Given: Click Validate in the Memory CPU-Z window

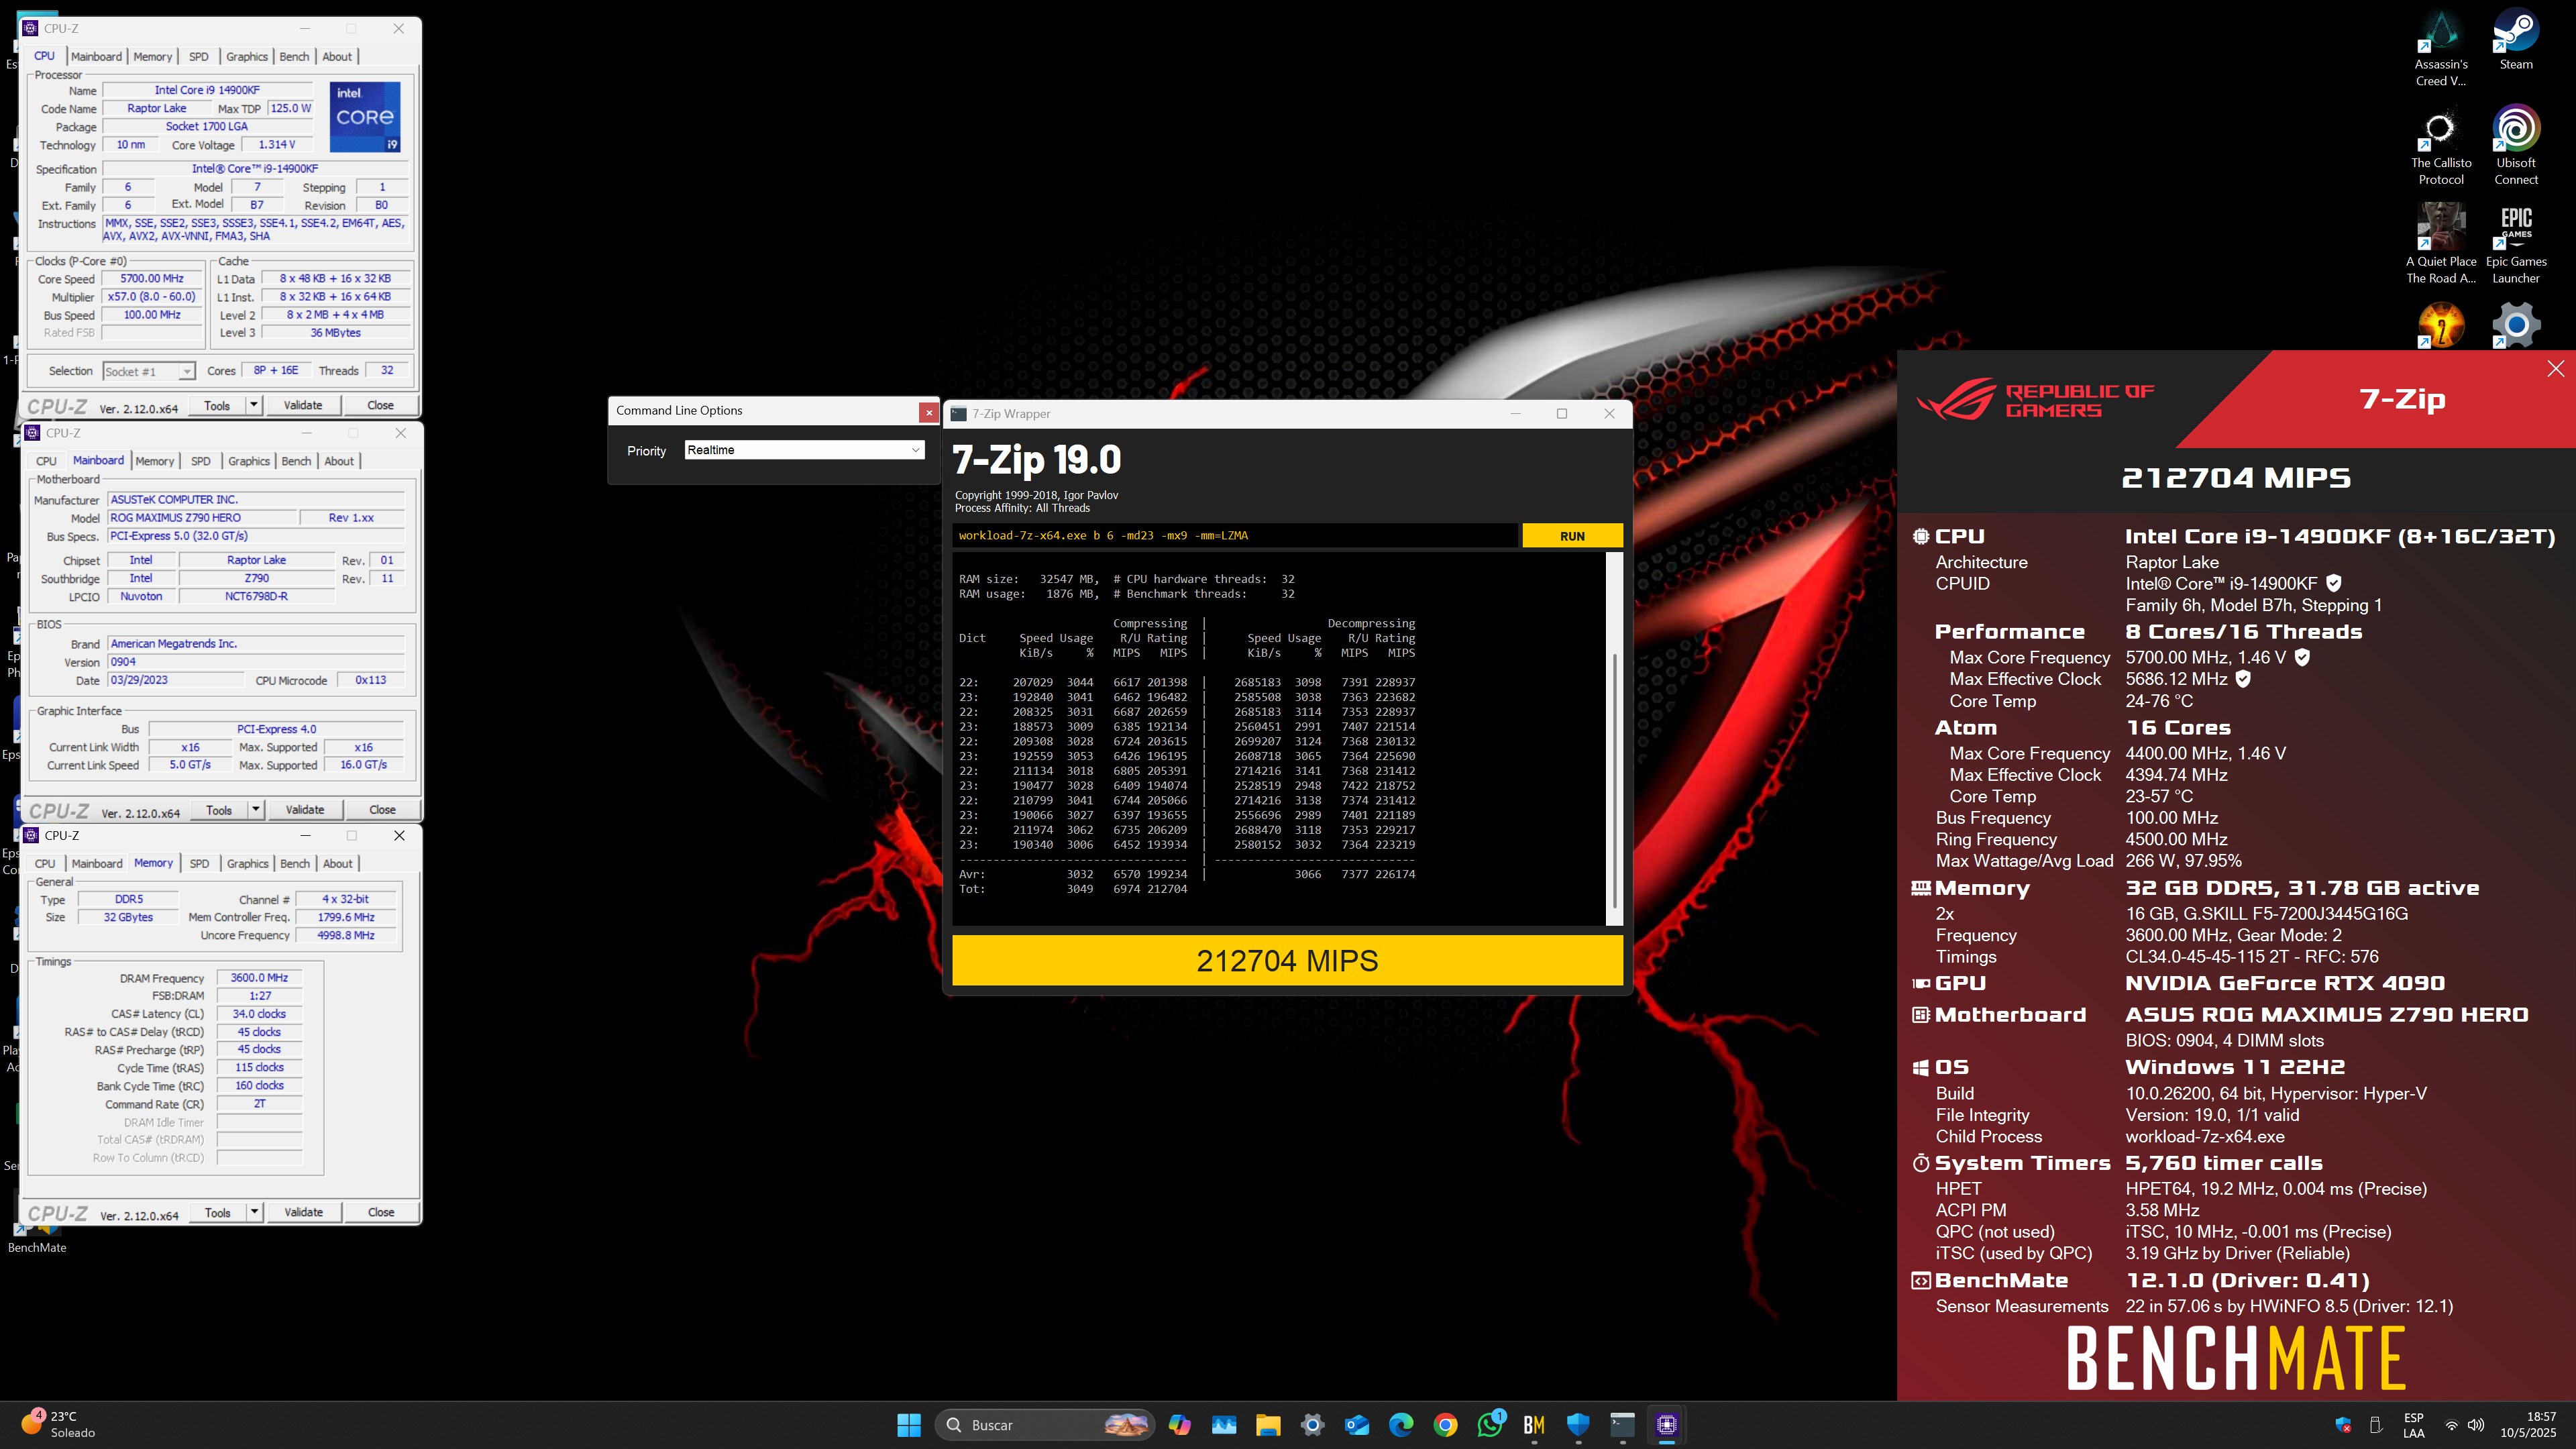Looking at the screenshot, I should tap(303, 1212).
